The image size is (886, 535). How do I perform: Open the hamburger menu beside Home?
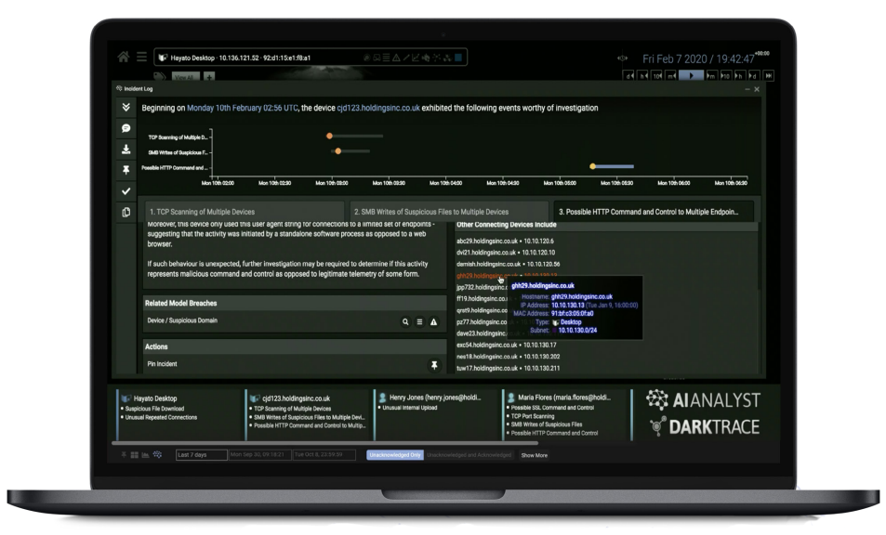pyautogui.click(x=141, y=58)
